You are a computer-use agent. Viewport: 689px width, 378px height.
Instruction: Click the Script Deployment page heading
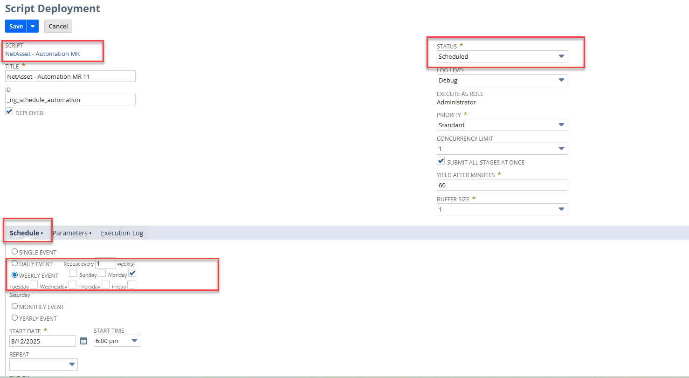(x=53, y=8)
